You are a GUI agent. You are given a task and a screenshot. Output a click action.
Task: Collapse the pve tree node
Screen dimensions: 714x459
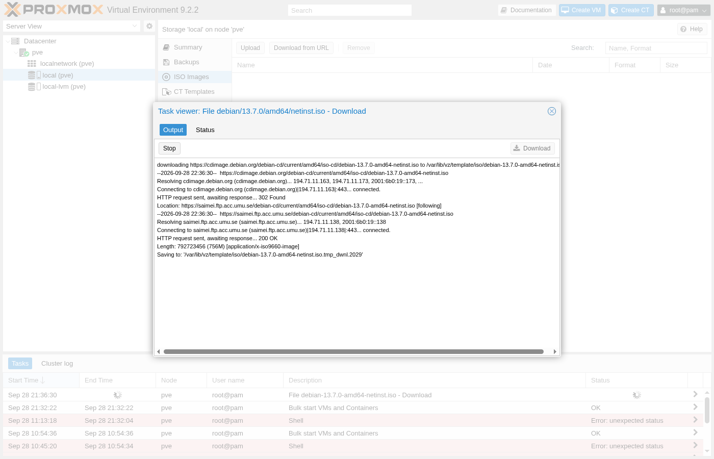pyautogui.click(x=16, y=53)
